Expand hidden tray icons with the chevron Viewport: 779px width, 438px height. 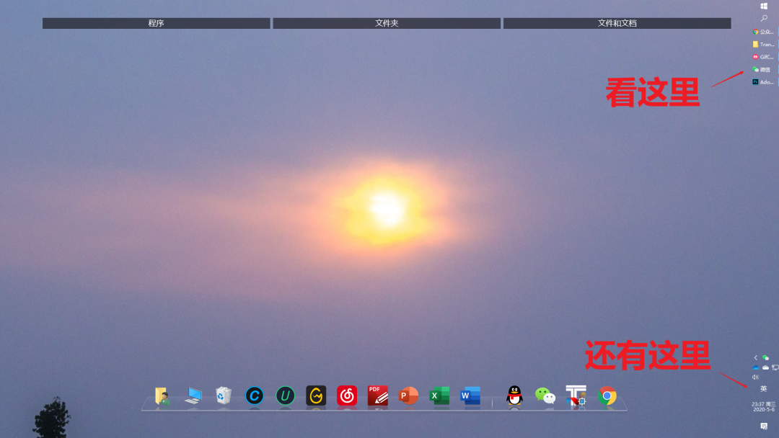pos(756,357)
